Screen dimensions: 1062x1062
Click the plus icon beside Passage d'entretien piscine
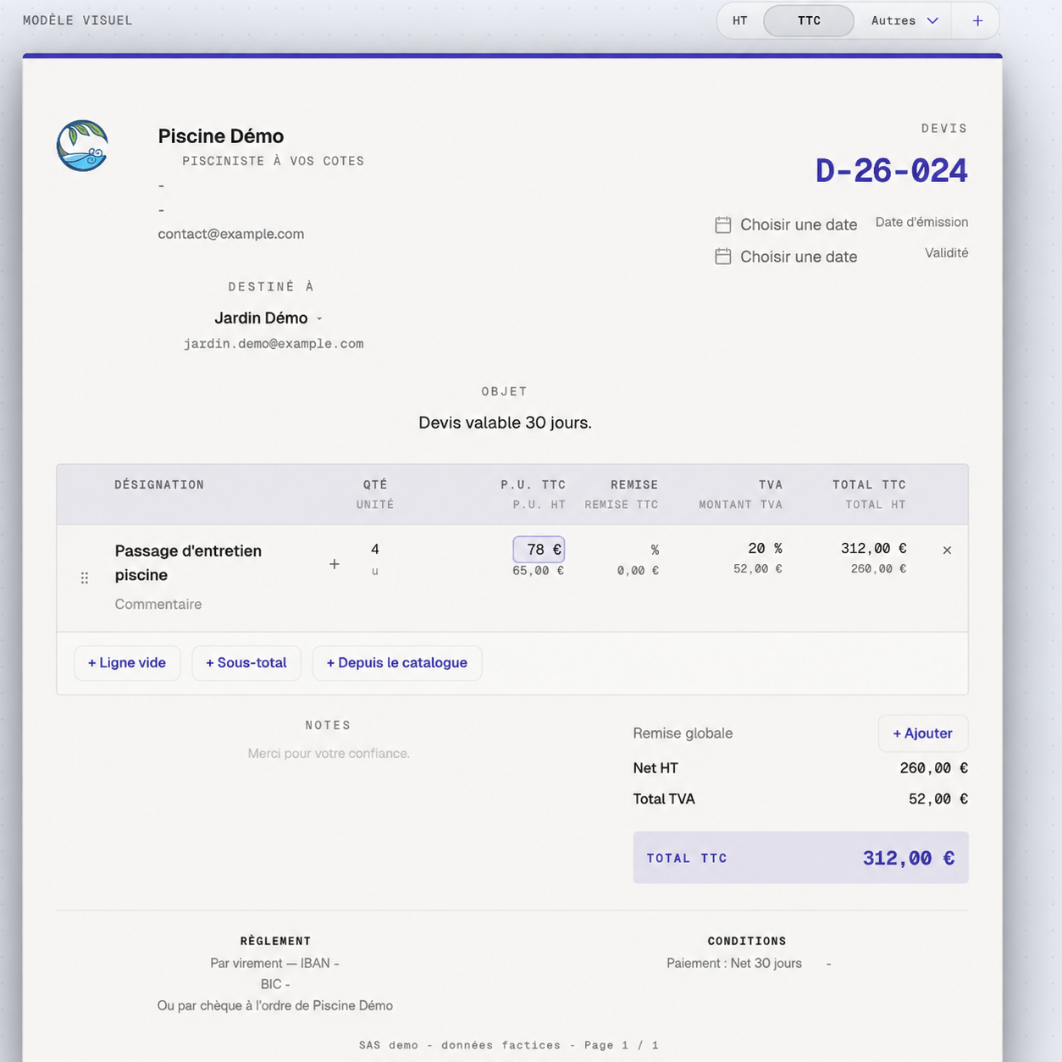[335, 564]
